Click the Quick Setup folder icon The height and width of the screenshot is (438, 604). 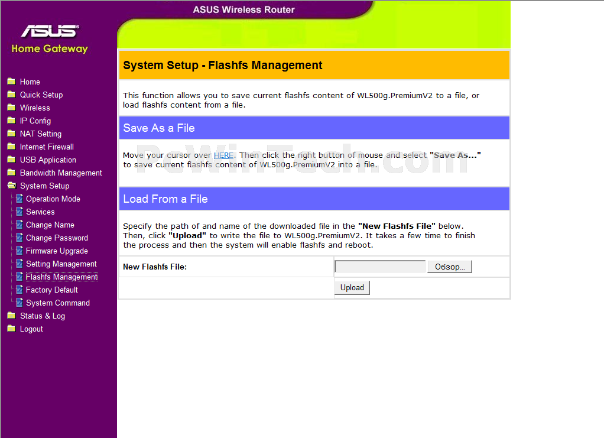12,95
